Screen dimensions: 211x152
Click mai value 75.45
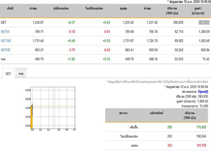coord(206,59)
